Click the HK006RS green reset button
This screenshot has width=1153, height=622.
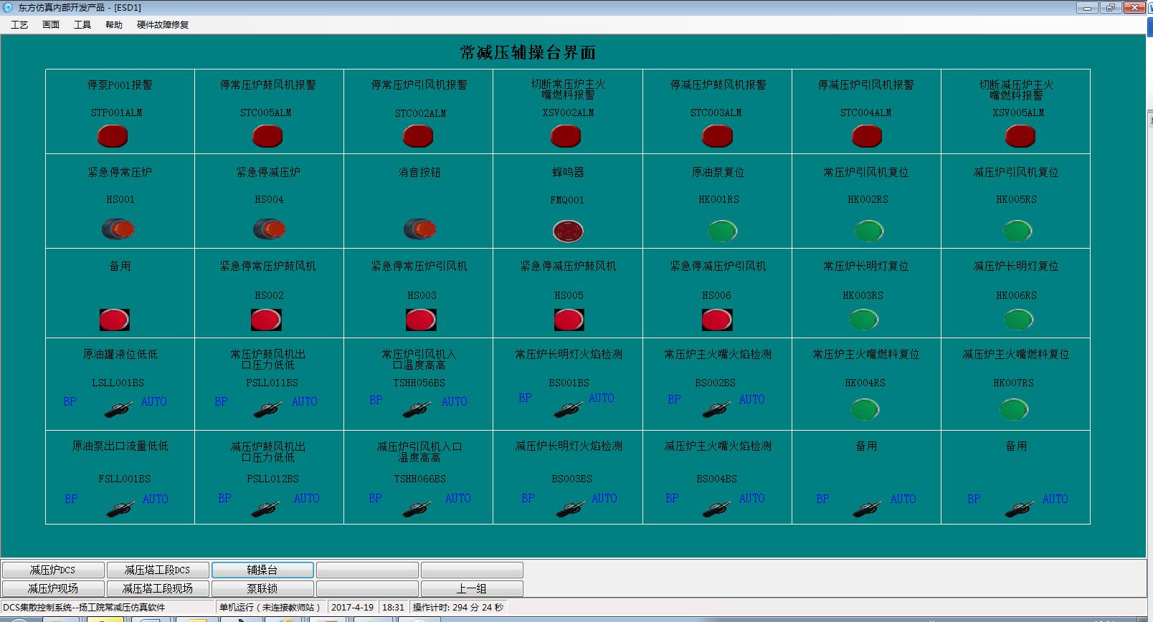(x=1018, y=319)
